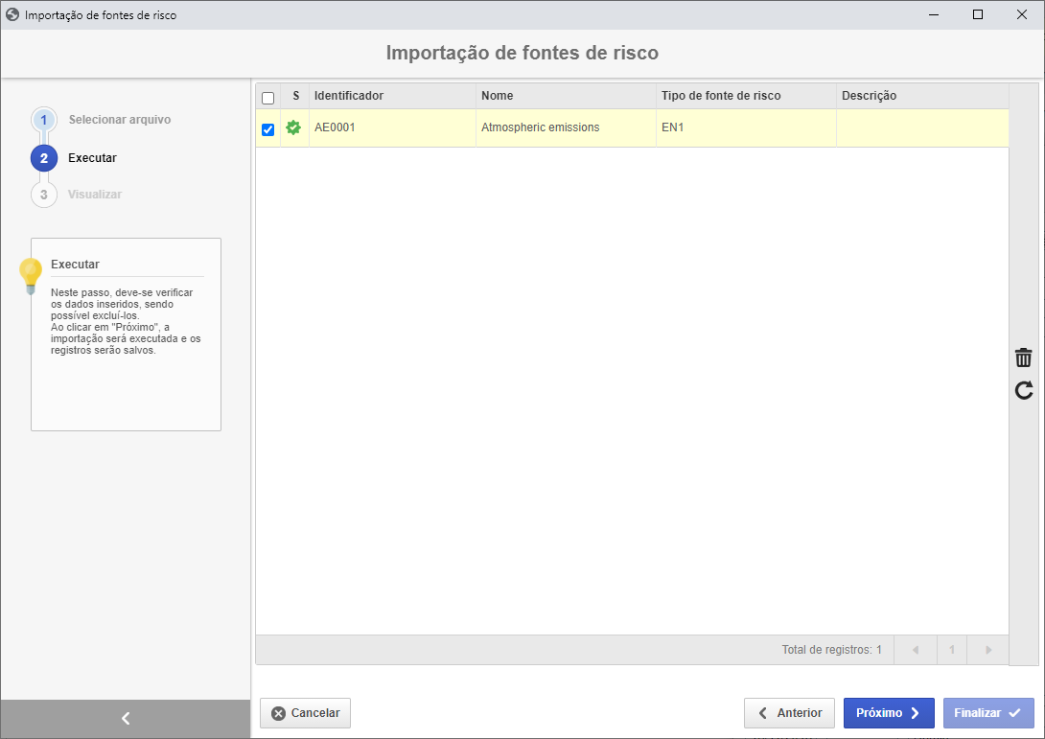Viewport: 1045px width, 739px height.
Task: Select step 3 Visualizar
Action: (x=77, y=195)
